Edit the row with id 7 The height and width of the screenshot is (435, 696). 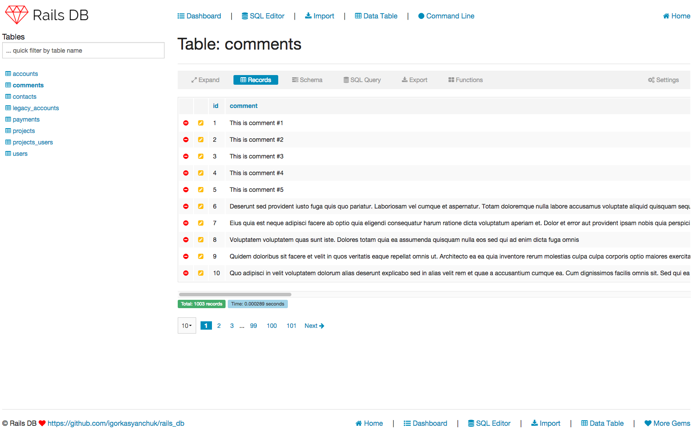click(x=201, y=223)
